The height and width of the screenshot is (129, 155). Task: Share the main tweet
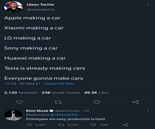(x=136, y=102)
